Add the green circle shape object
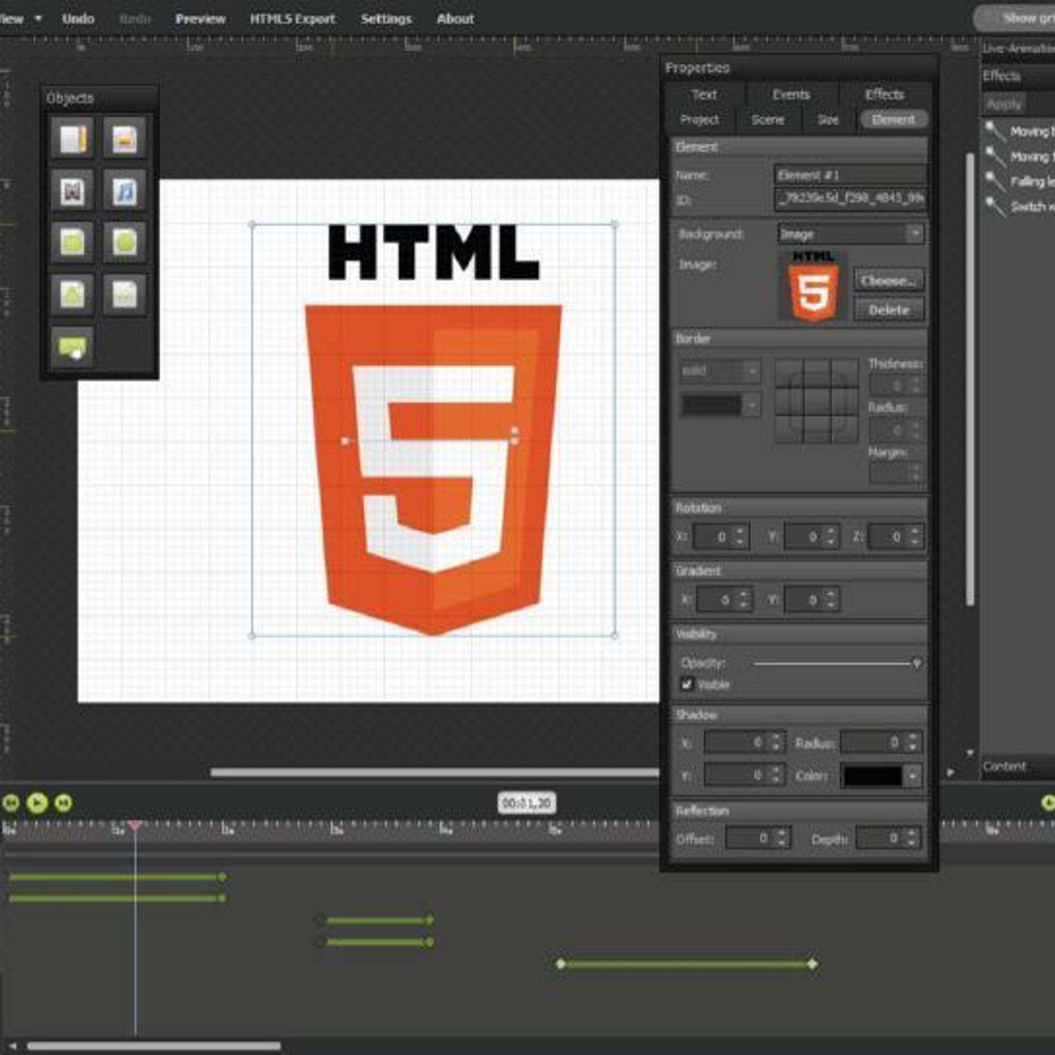The width and height of the screenshot is (1055, 1055). (x=125, y=242)
